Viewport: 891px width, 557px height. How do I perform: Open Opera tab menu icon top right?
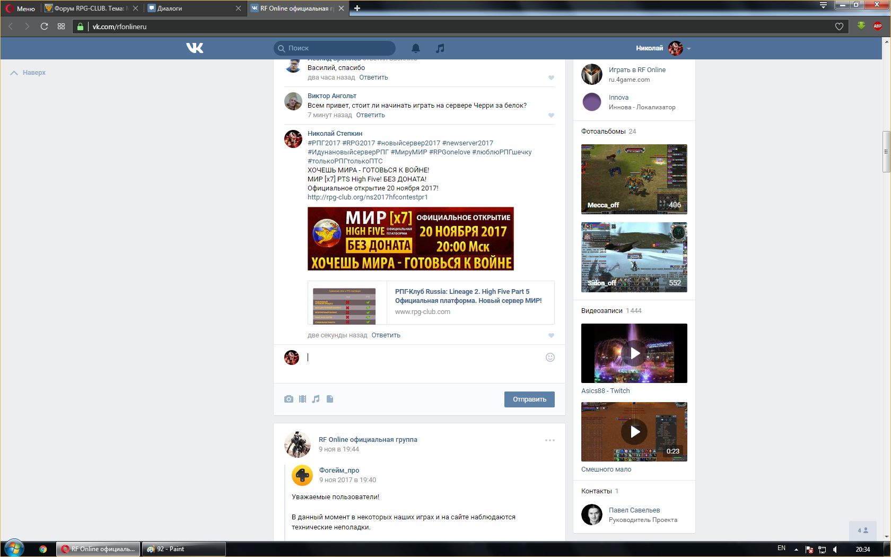point(823,5)
